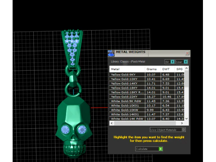Select the Yellow Gold:18KY R... row
The height and width of the screenshot is (162, 216).
[147, 92]
